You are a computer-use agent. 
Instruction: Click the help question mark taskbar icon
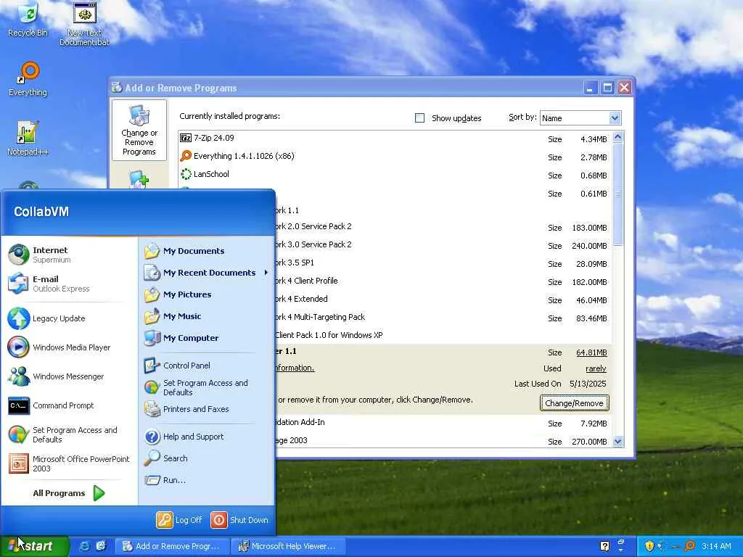(604, 546)
